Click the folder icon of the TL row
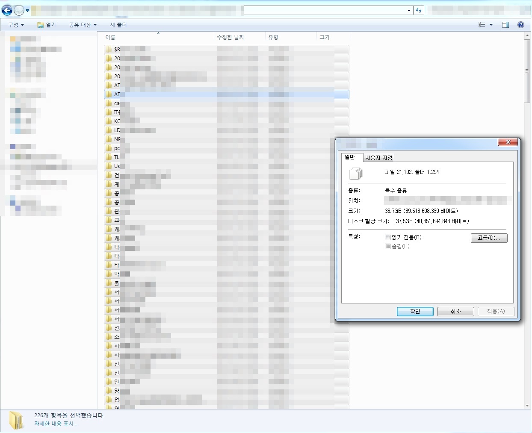 (x=109, y=157)
